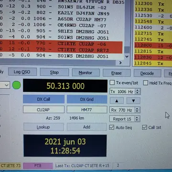Click the DX Grid field containing HM77
Image resolution: width=172 pixels, height=172 pixels.
pyautogui.click(x=87, y=109)
